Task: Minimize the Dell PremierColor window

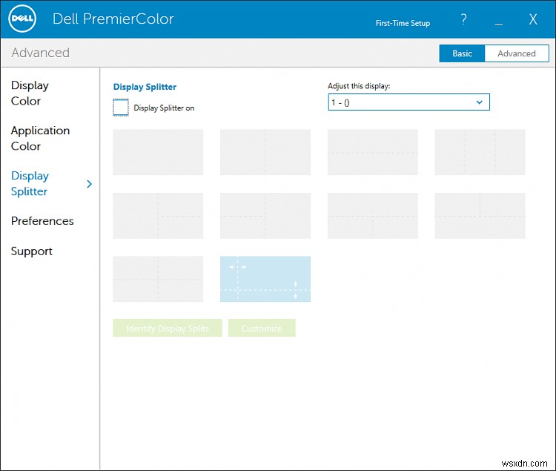Action: 499,24
